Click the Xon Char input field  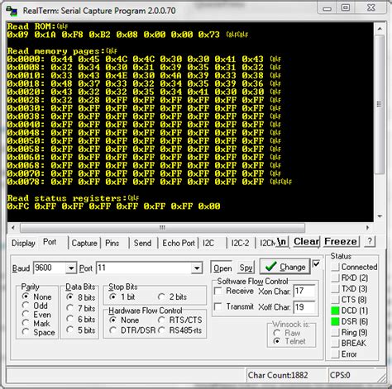pos(304,292)
